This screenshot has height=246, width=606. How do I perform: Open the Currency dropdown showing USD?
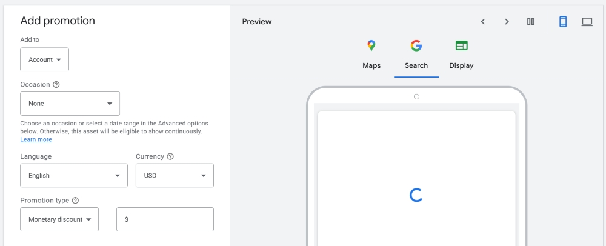(175, 175)
